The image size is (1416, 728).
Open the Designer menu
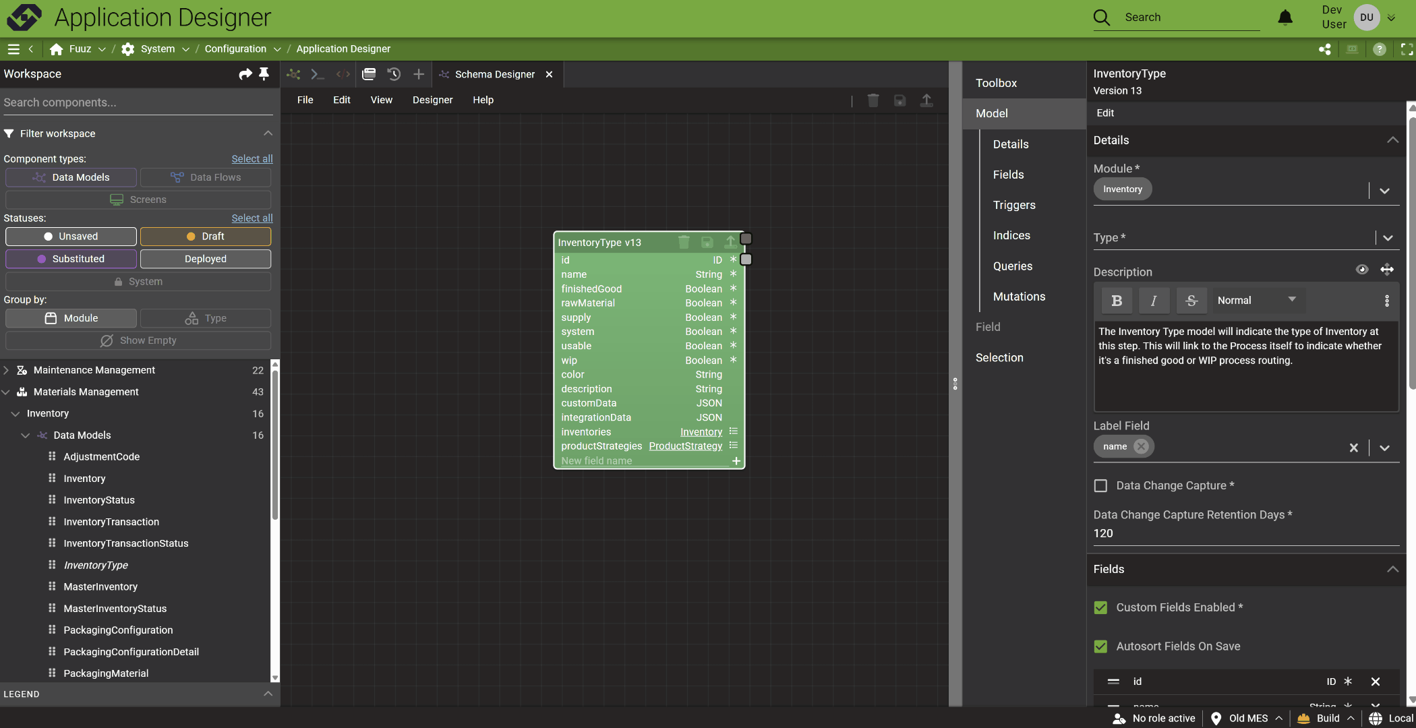click(x=432, y=100)
